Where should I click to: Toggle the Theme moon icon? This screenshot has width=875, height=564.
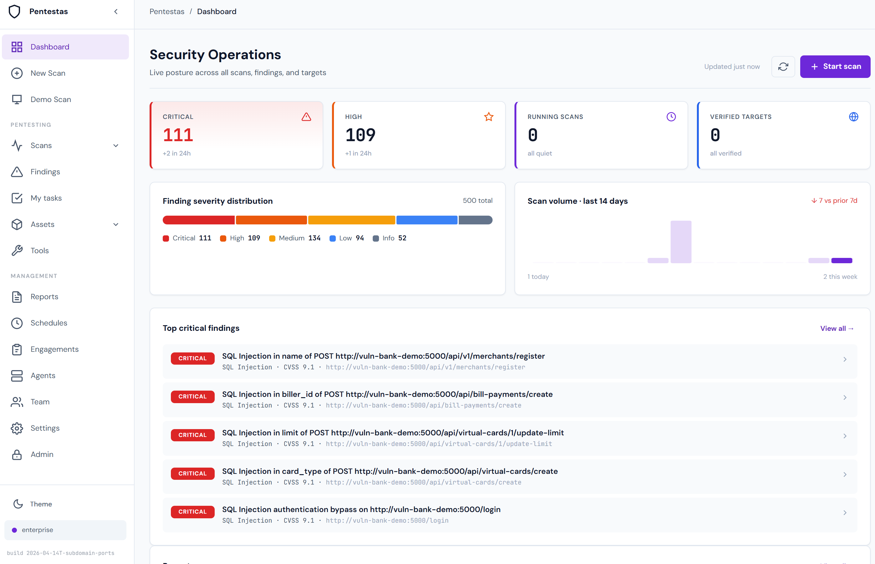[x=18, y=504]
